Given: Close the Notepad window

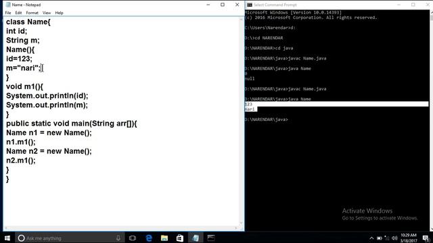Looking at the screenshot, I should 237,5.
